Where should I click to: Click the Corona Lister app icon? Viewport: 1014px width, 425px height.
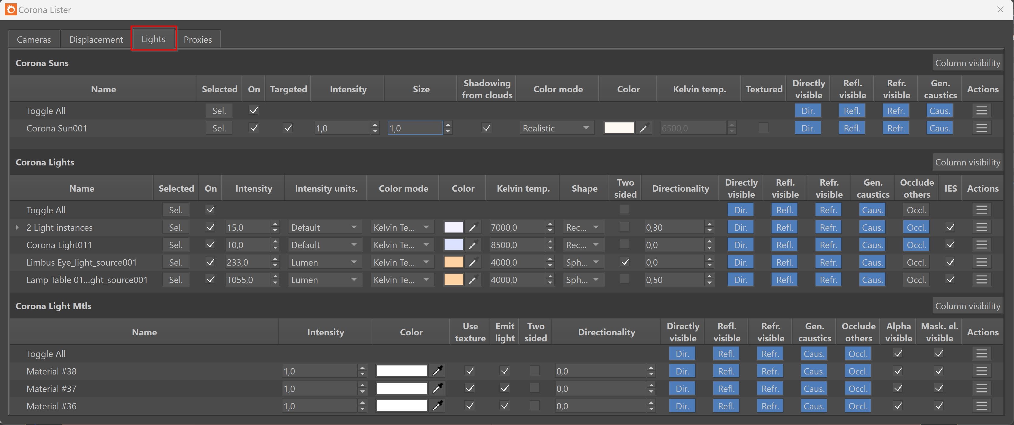point(11,9)
